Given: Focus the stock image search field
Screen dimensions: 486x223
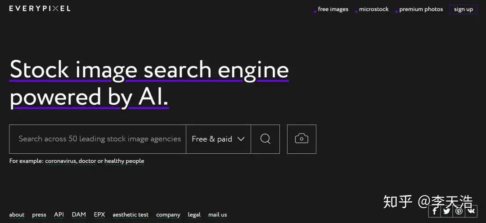Looking at the screenshot, I should [x=98, y=139].
